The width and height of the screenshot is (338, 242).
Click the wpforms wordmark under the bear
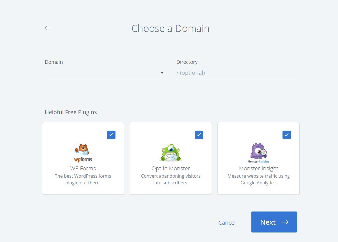(x=83, y=160)
